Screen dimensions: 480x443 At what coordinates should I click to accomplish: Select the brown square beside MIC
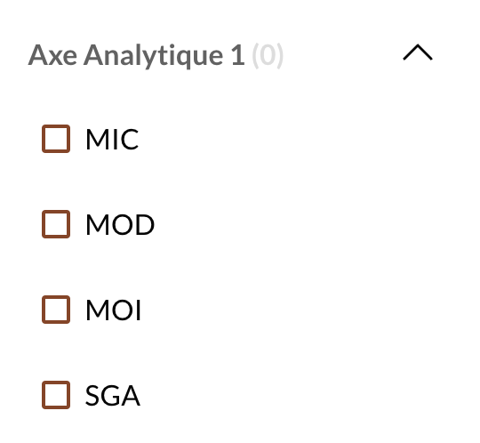click(x=56, y=139)
